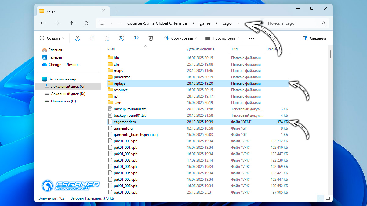The height and width of the screenshot is (206, 367).
Task: Click the This PC monitor icon in address bar
Action: (x=102, y=23)
